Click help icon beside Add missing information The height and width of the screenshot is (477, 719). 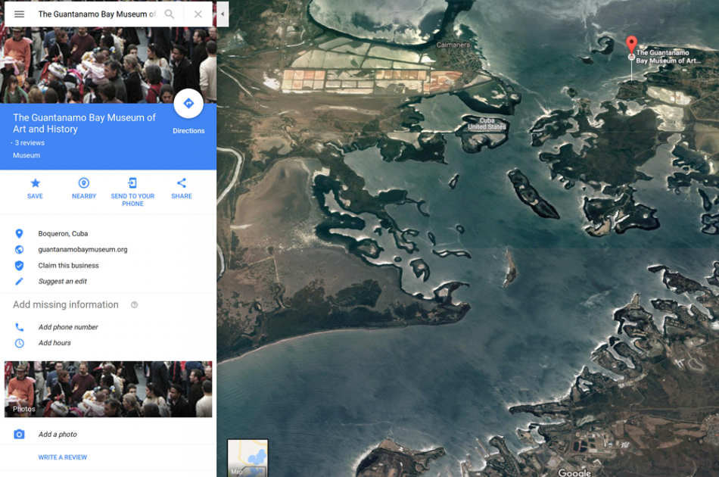(x=135, y=304)
